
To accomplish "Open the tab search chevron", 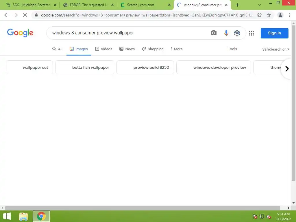I will (260, 5).
